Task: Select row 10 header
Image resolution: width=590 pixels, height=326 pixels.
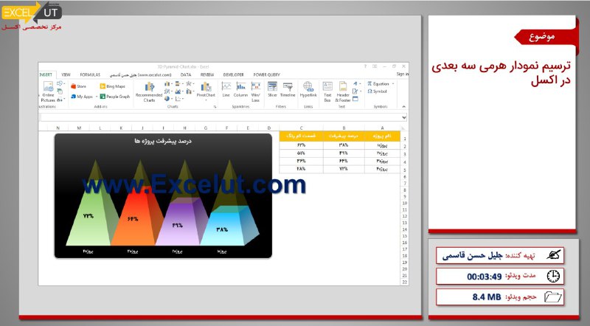Action: click(x=405, y=204)
